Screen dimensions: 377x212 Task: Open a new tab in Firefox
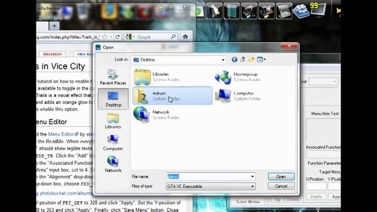tap(54, 26)
